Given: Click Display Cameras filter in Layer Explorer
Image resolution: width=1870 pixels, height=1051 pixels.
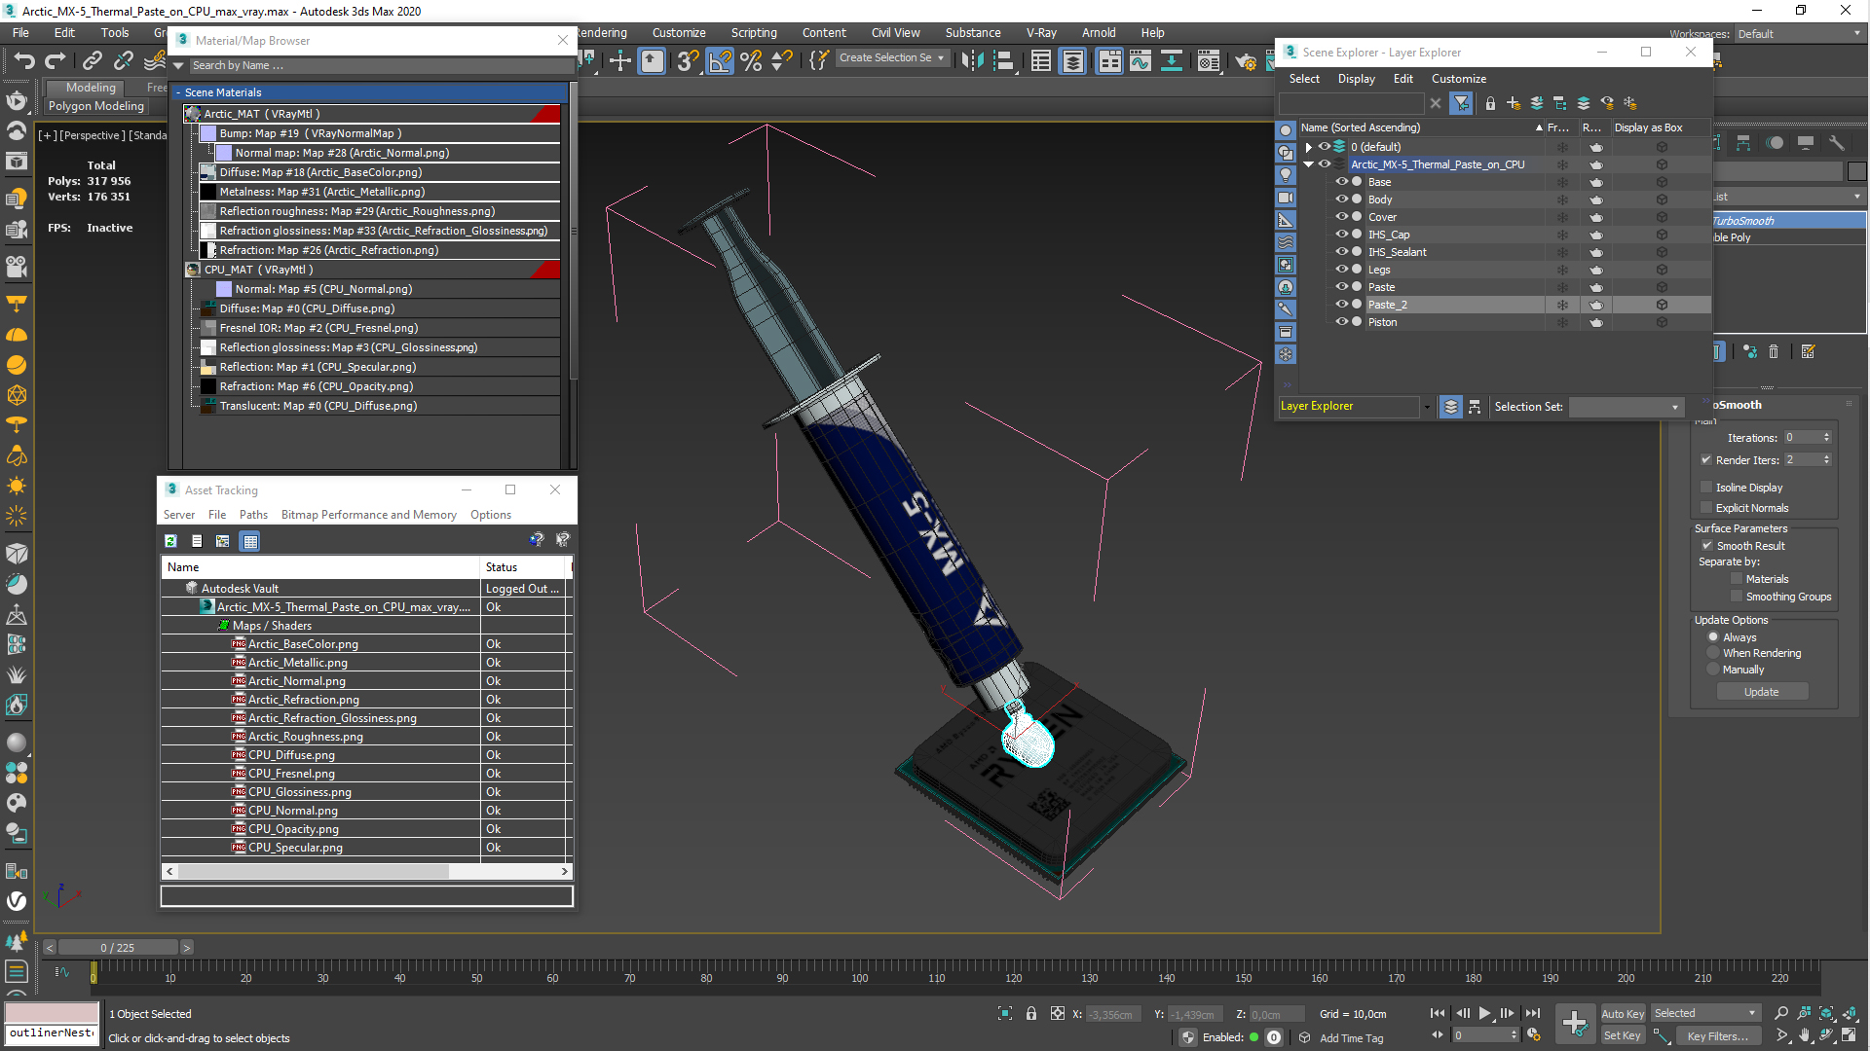Looking at the screenshot, I should coord(1286,198).
